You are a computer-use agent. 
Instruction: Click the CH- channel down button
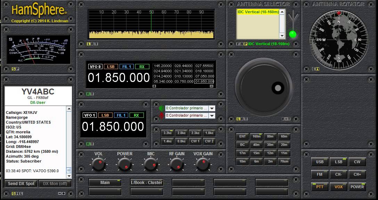338,174
